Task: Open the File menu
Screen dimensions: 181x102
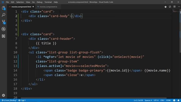Action: [x=7, y=2]
